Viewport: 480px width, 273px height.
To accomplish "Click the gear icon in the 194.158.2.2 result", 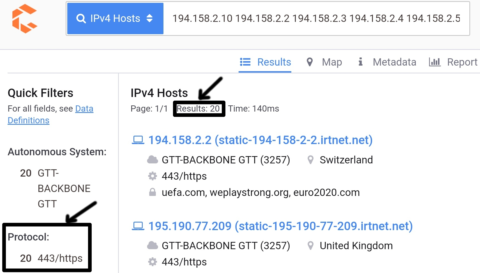I will click(153, 176).
